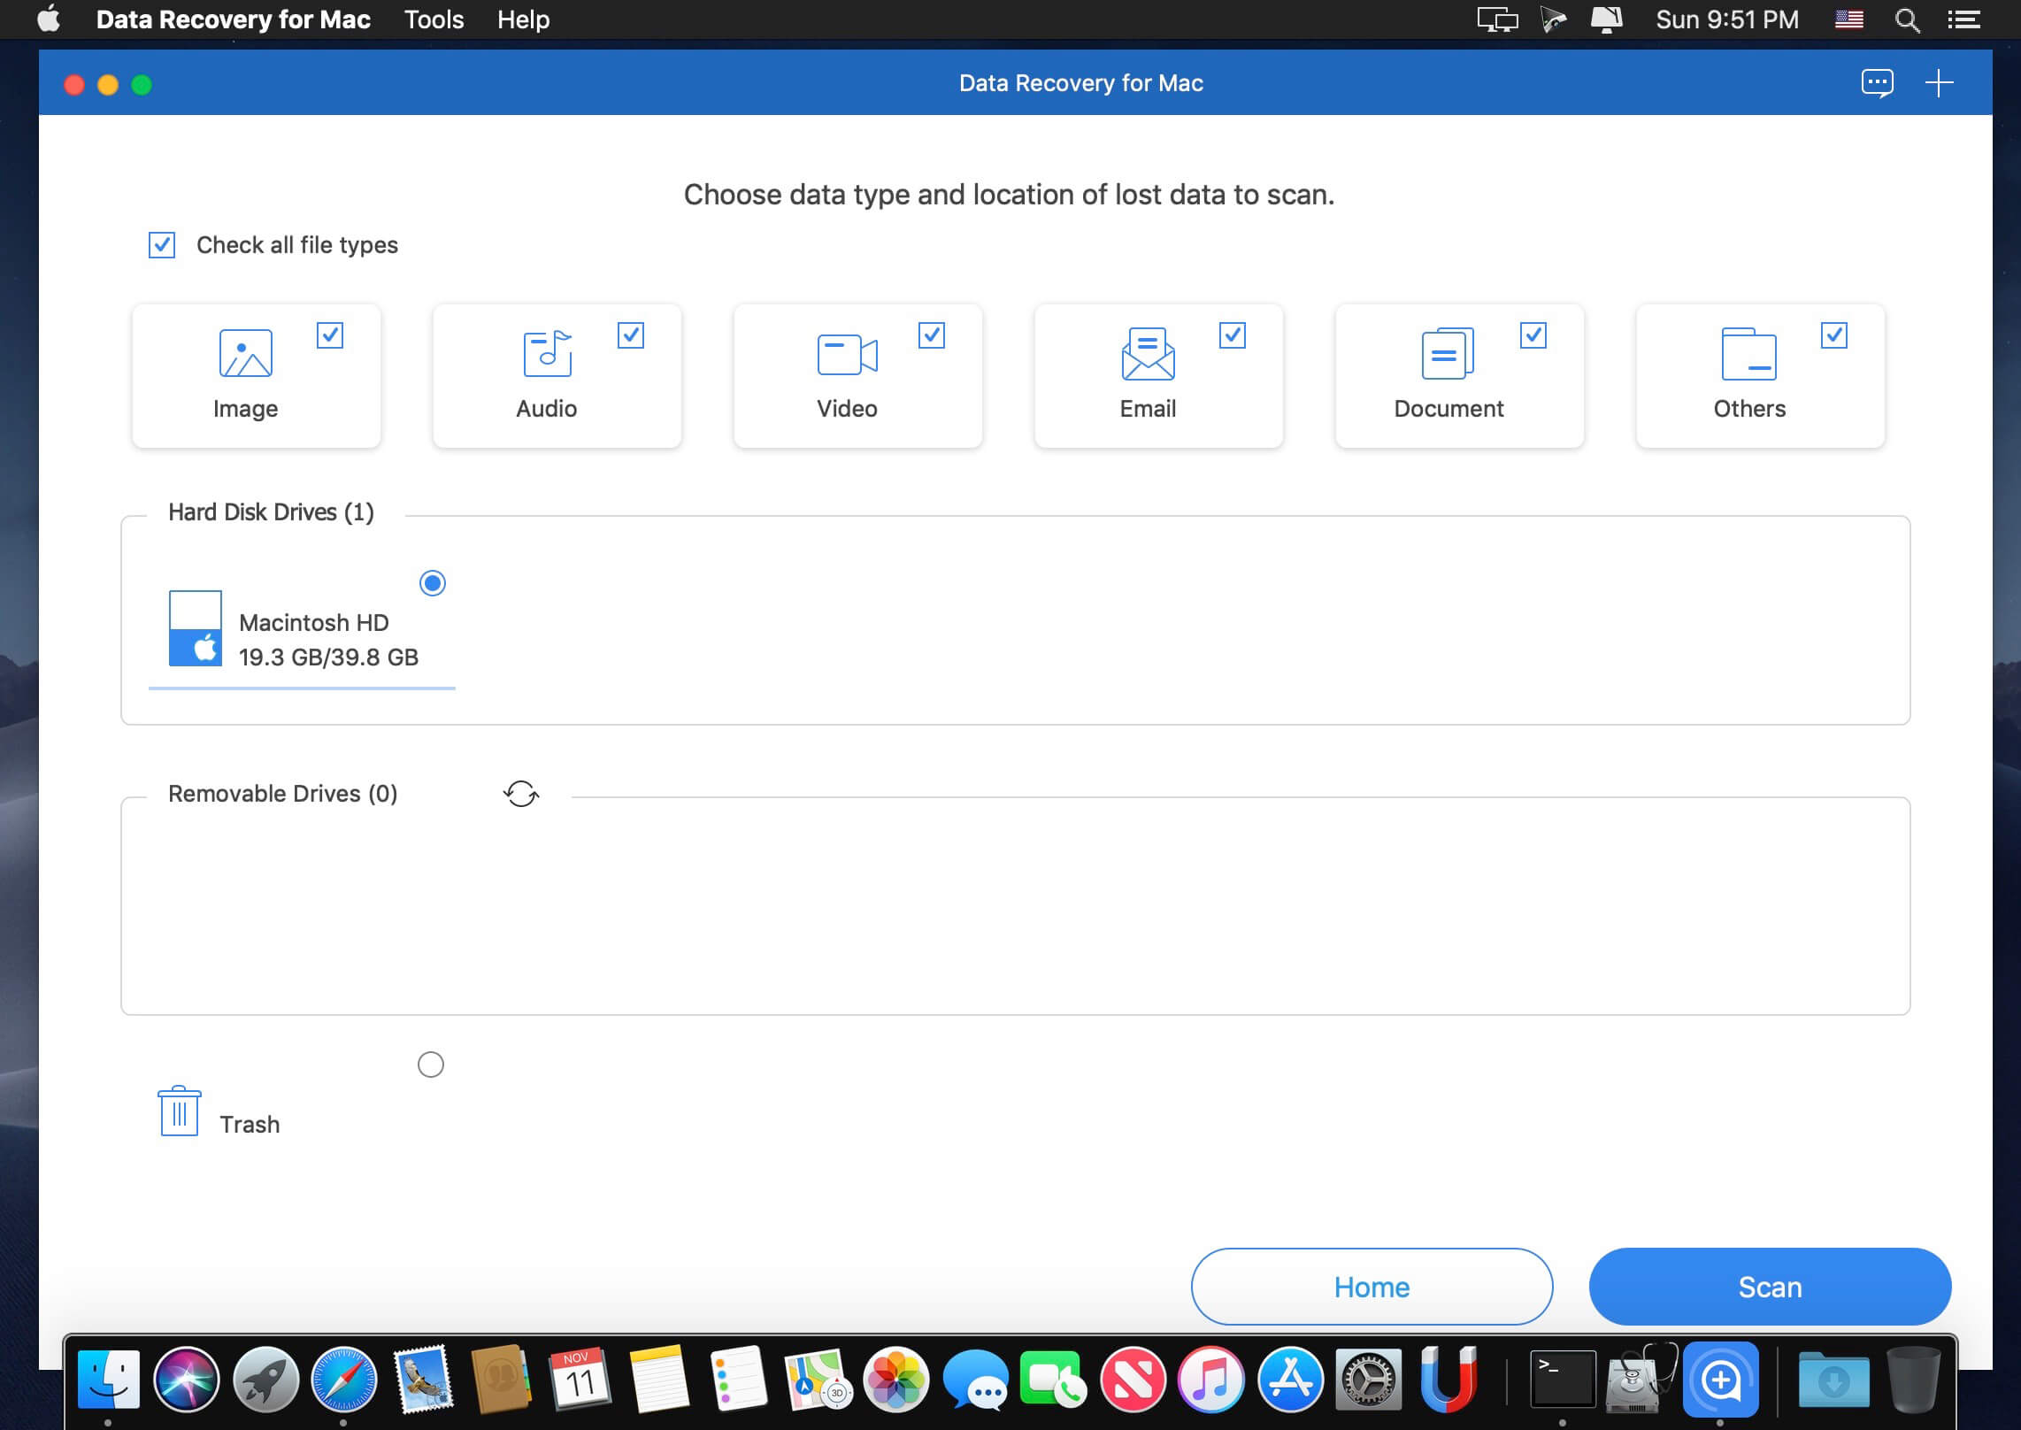The height and width of the screenshot is (1430, 2021).
Task: Click the Audio file type icon
Action: click(x=547, y=353)
